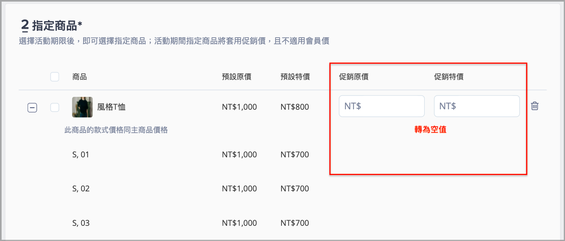The image size is (565, 241).
Task: Click the NT$800 default sale price of 風格T恤
Action: pyautogui.click(x=295, y=107)
